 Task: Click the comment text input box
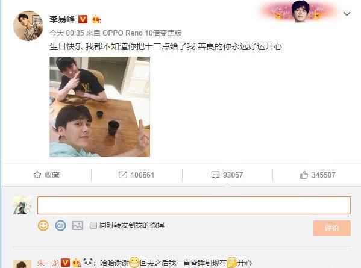[194, 205]
